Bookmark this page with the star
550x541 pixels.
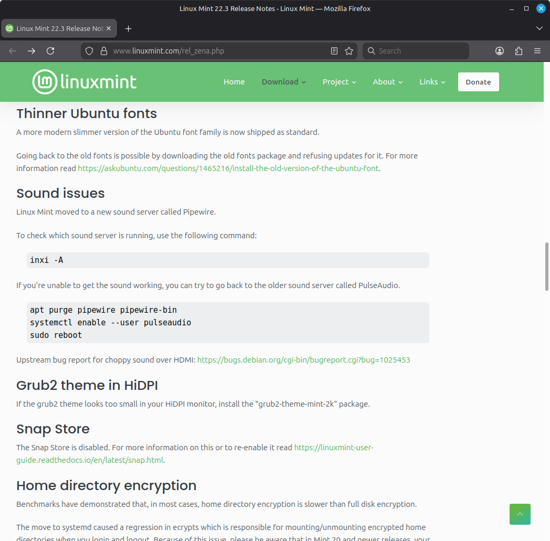click(x=349, y=51)
